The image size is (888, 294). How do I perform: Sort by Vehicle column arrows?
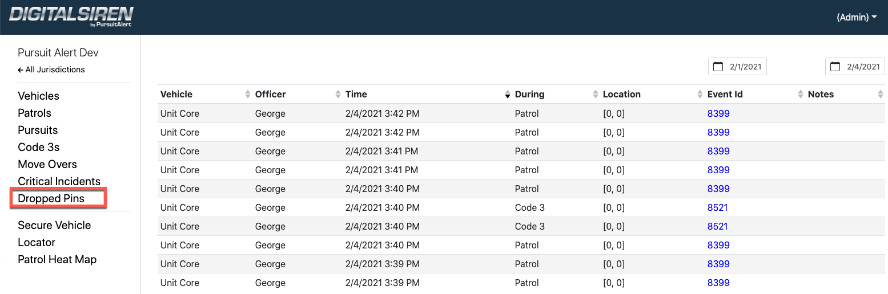coord(248,94)
